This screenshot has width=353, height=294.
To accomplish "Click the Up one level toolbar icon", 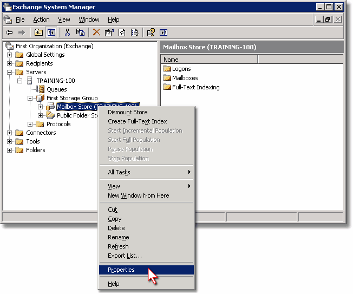I will coord(38,32).
